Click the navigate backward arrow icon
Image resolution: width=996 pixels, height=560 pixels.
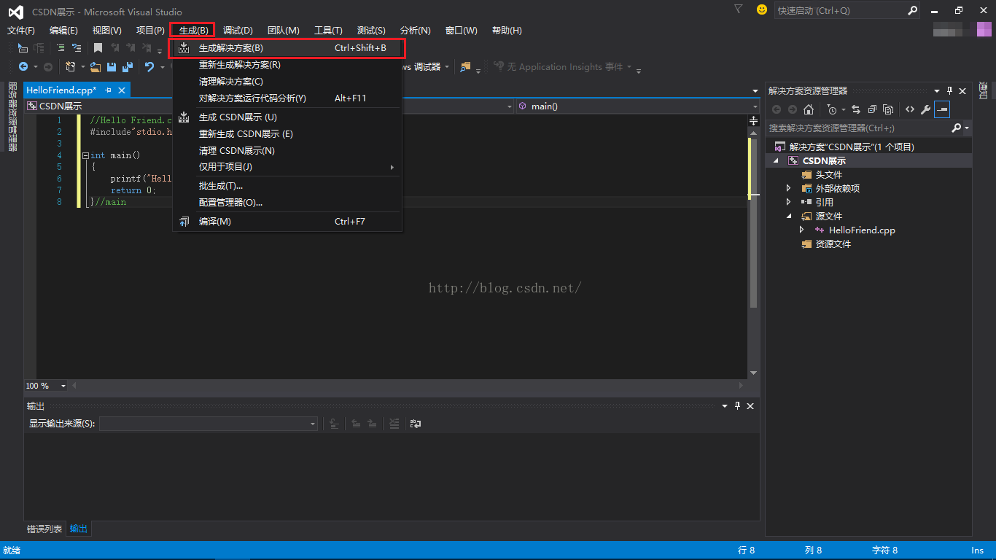tap(23, 67)
